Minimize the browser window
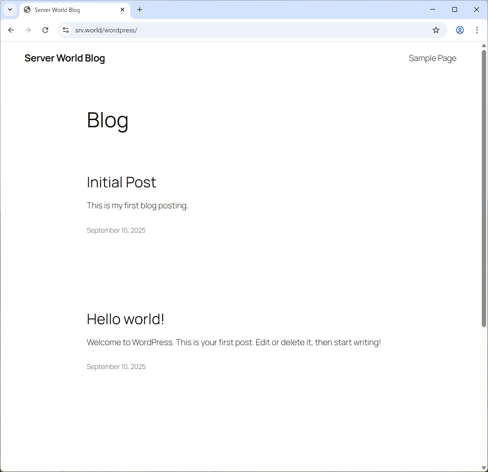The image size is (488, 472). tap(433, 10)
